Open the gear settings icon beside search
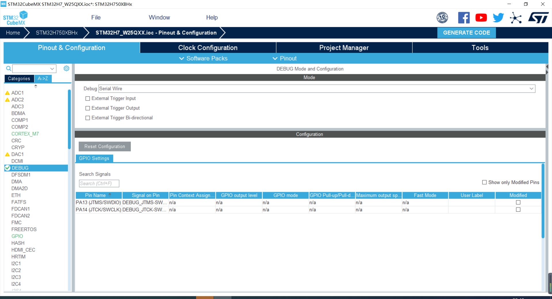This screenshot has width=552, height=299. pyautogui.click(x=66, y=68)
